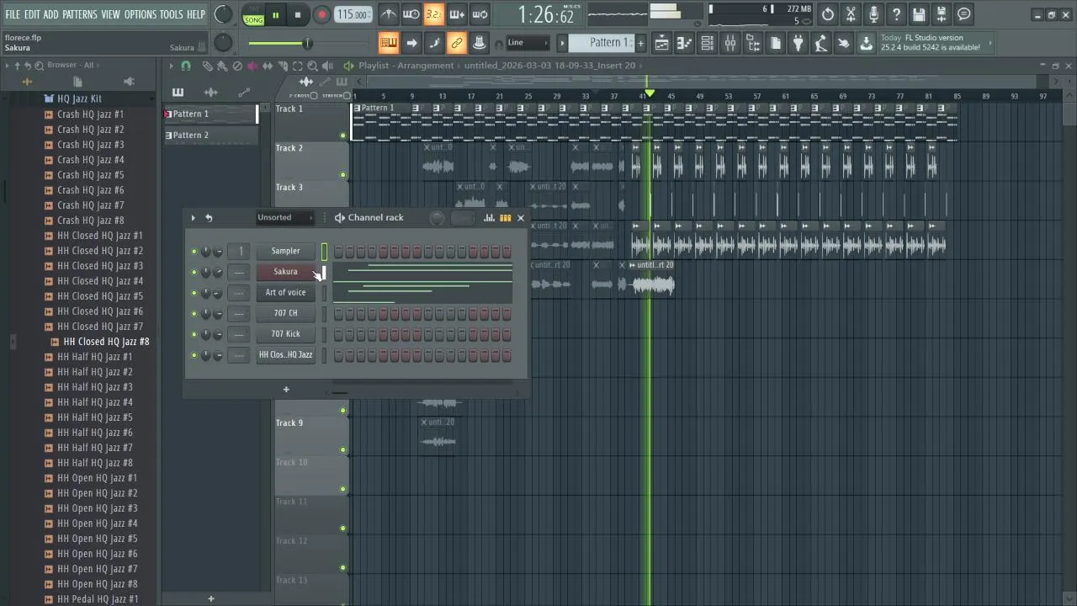The width and height of the screenshot is (1077, 606).
Task: Open the downloads content library icon
Action: (866, 43)
